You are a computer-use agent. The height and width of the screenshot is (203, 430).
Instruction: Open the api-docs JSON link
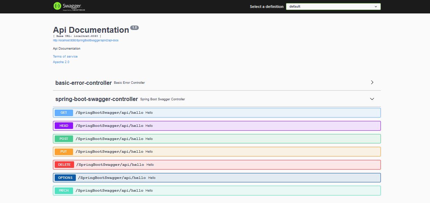click(86, 40)
